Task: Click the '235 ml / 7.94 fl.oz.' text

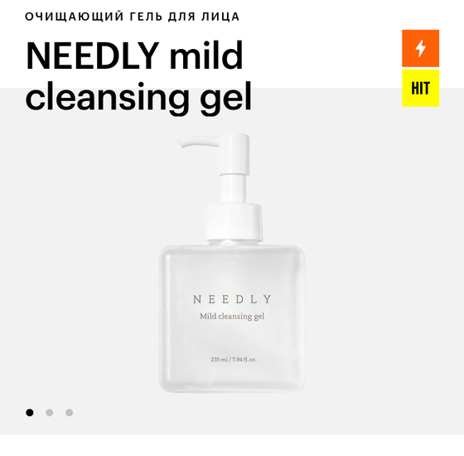Action: pyautogui.click(x=234, y=360)
